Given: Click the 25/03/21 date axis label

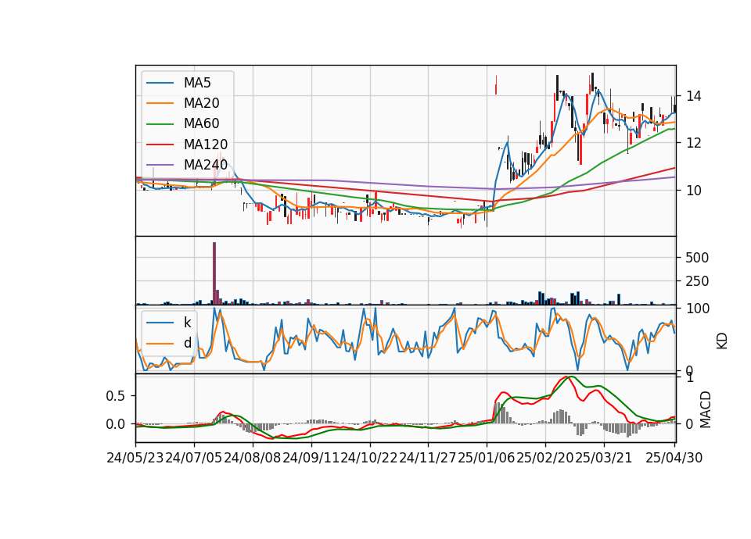Looking at the screenshot, I should pos(603,459).
